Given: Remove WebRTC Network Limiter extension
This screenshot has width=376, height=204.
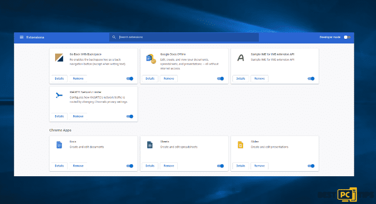Looking at the screenshot, I should [x=78, y=117].
